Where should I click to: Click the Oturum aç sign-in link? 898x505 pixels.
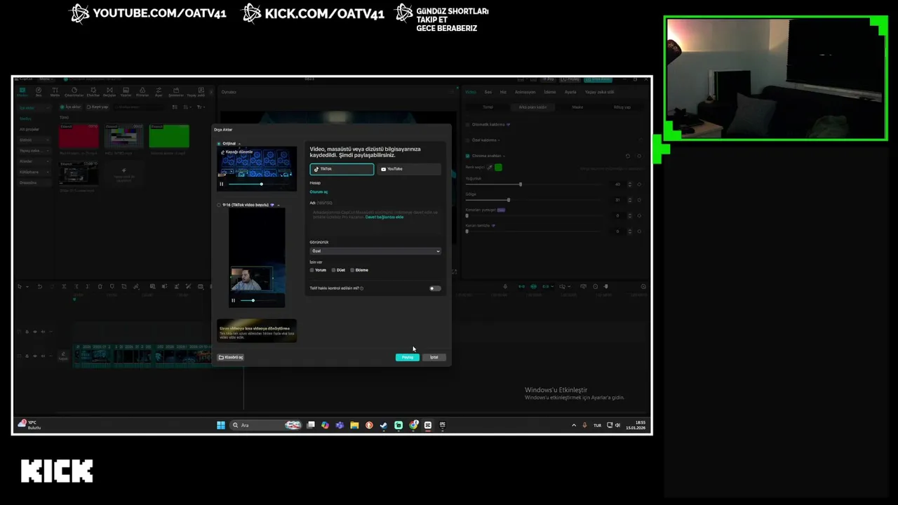tap(319, 191)
